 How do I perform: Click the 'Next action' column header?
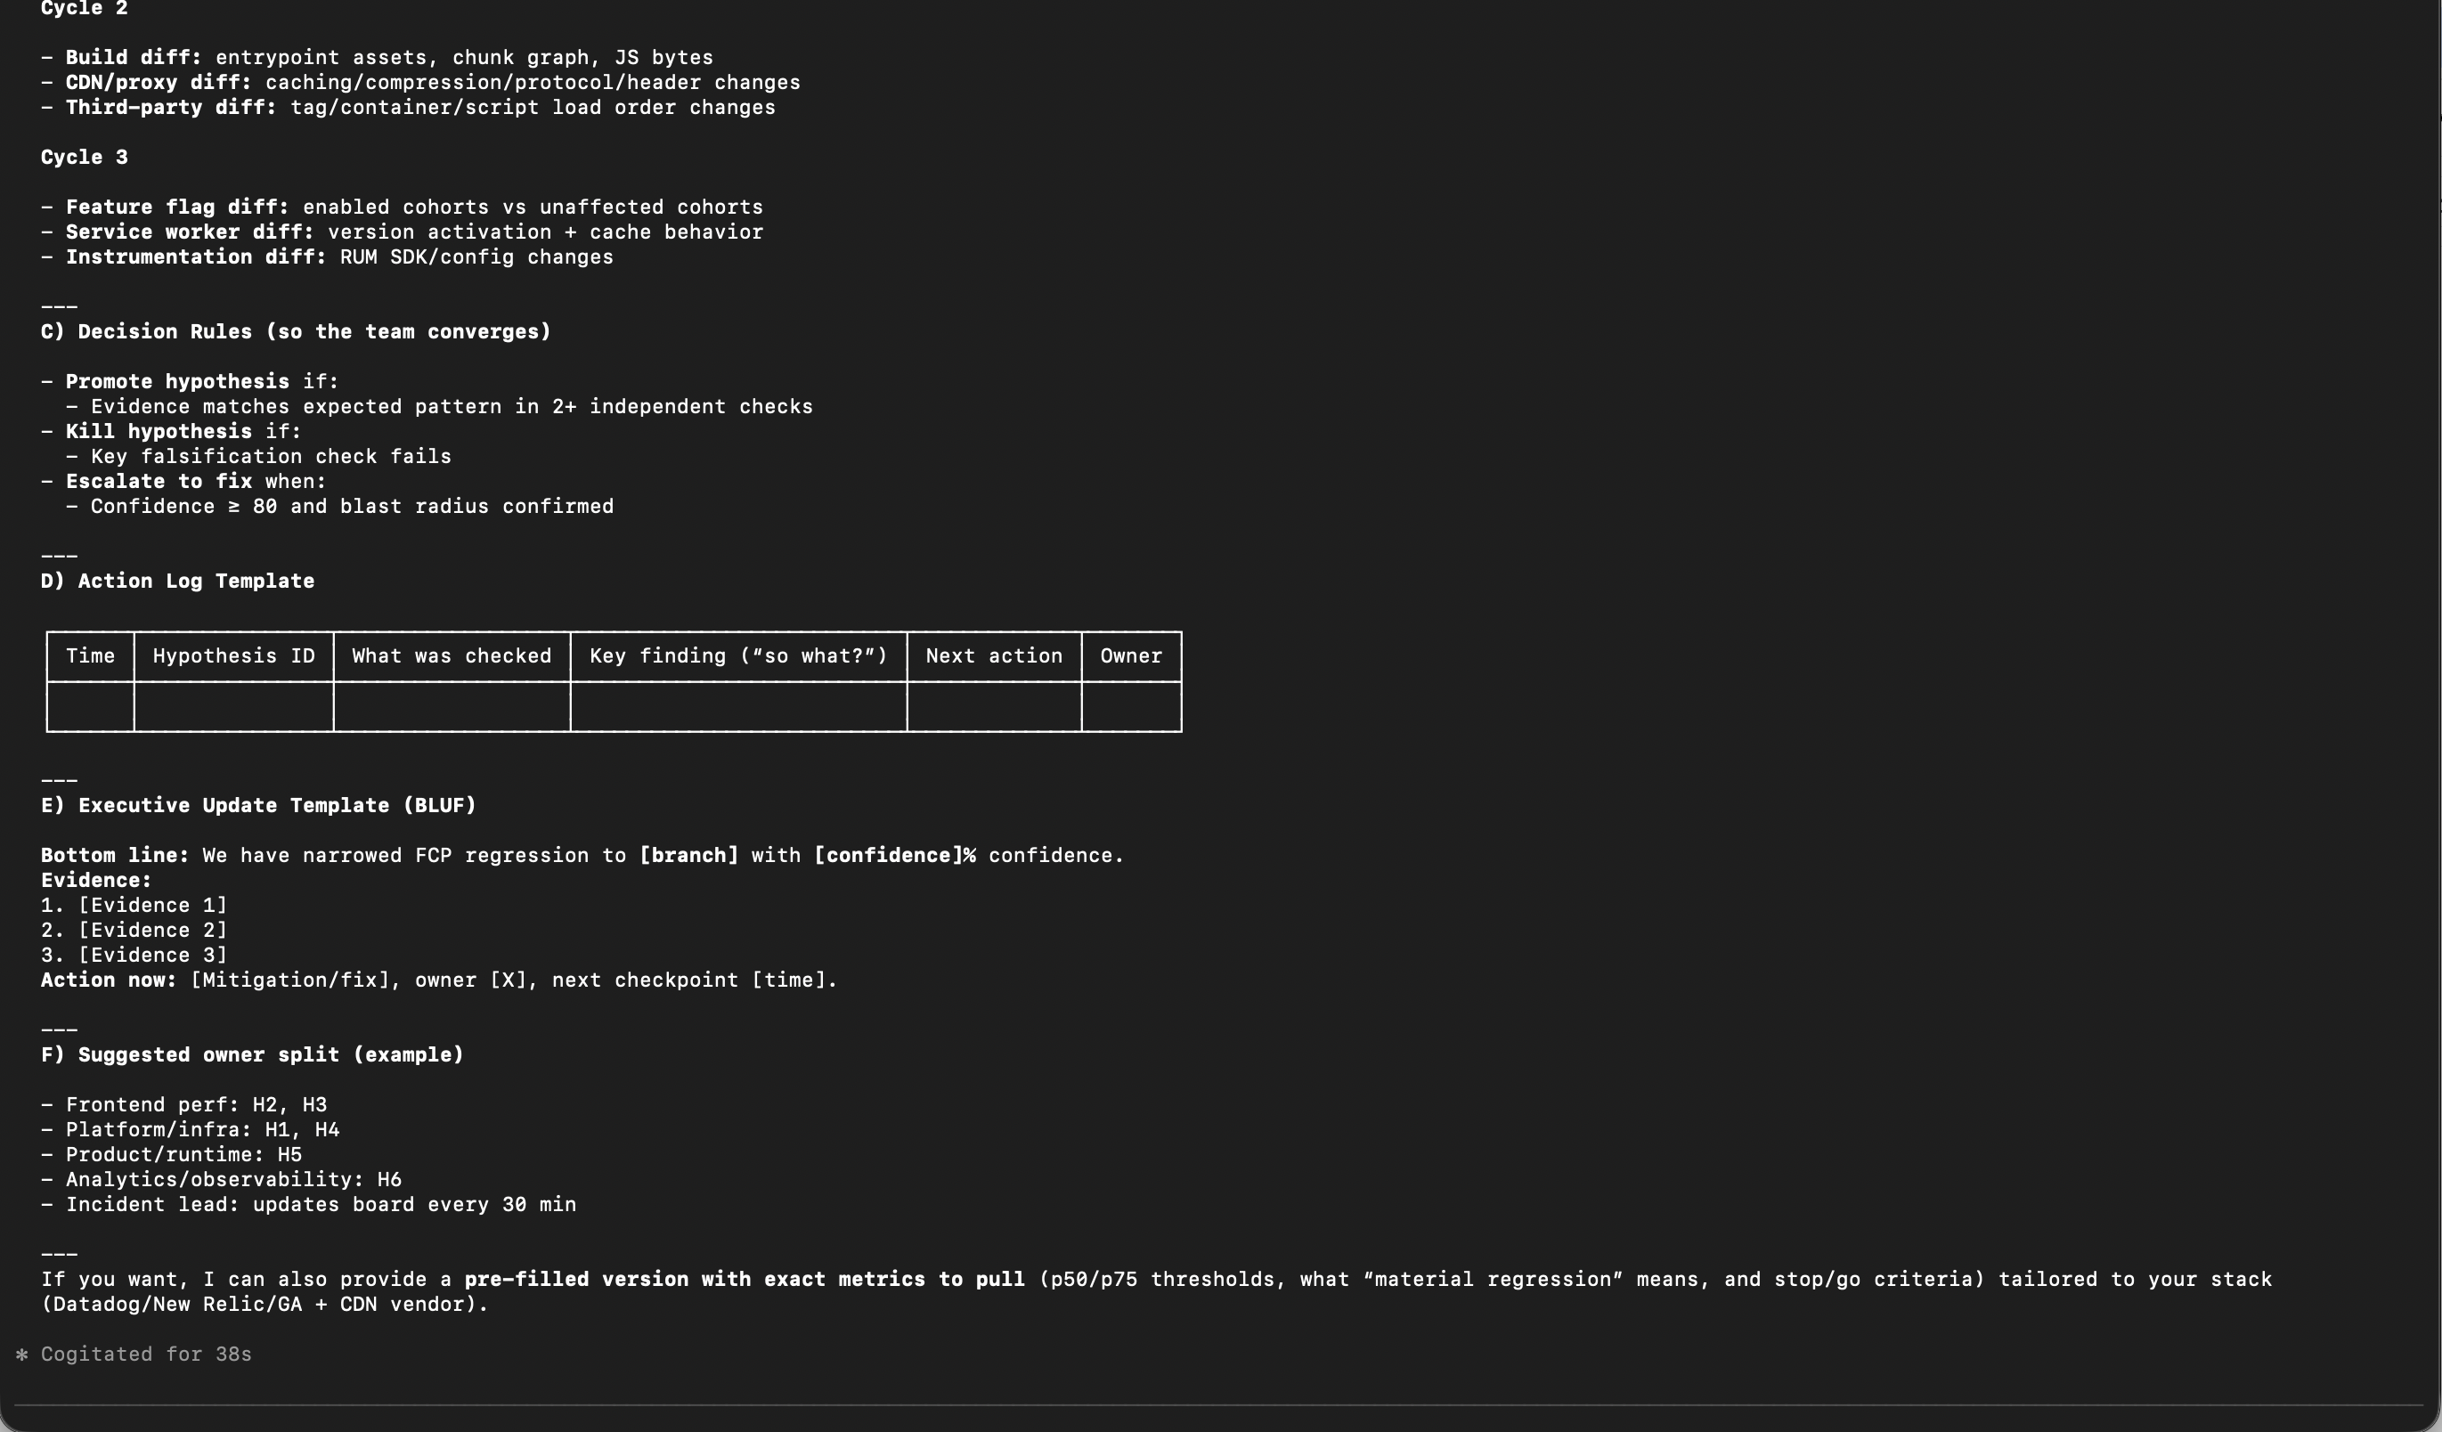pos(993,656)
